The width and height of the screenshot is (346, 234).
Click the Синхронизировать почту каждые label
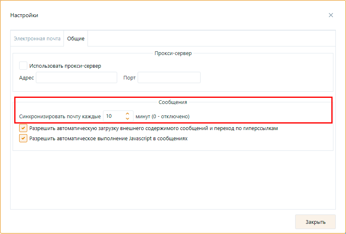pyautogui.click(x=60, y=116)
